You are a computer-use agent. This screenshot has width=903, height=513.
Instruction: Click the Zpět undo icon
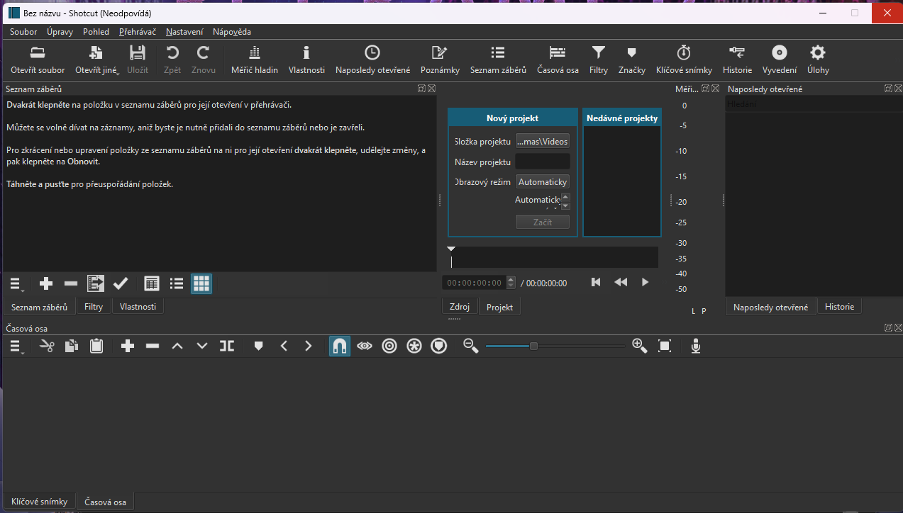[172, 60]
